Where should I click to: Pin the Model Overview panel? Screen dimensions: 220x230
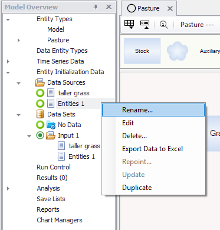pyautogui.click(x=96, y=7)
